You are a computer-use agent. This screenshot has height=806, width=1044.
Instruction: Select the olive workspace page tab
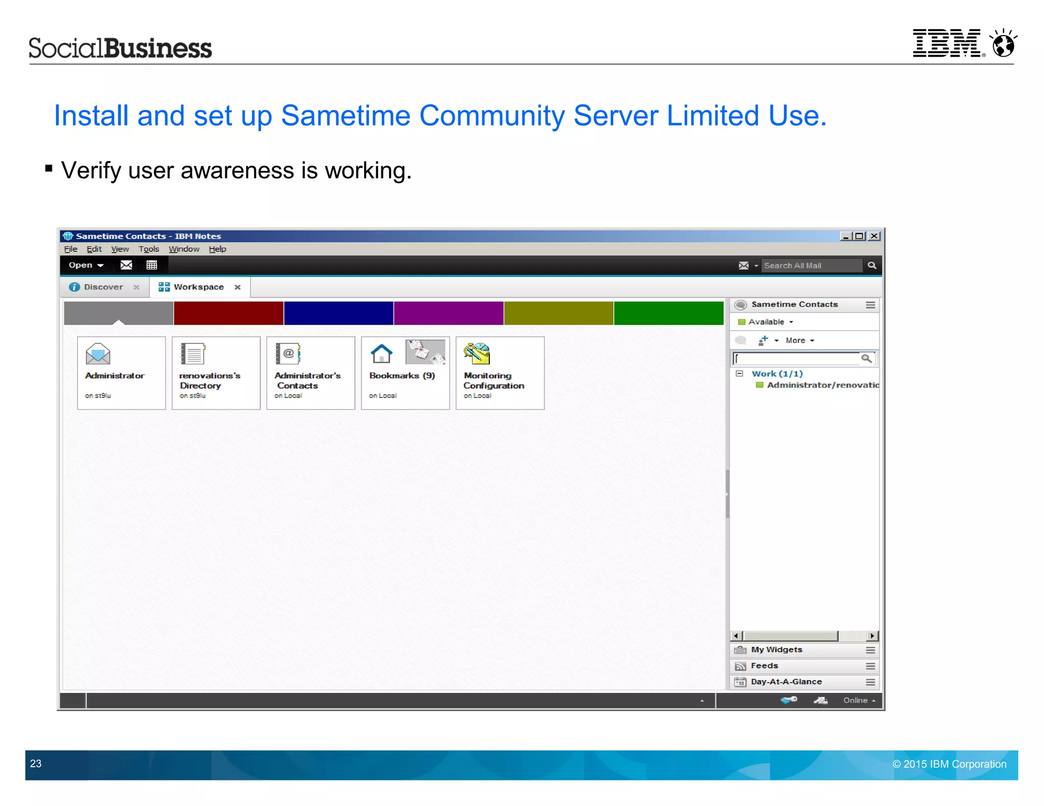point(559,313)
